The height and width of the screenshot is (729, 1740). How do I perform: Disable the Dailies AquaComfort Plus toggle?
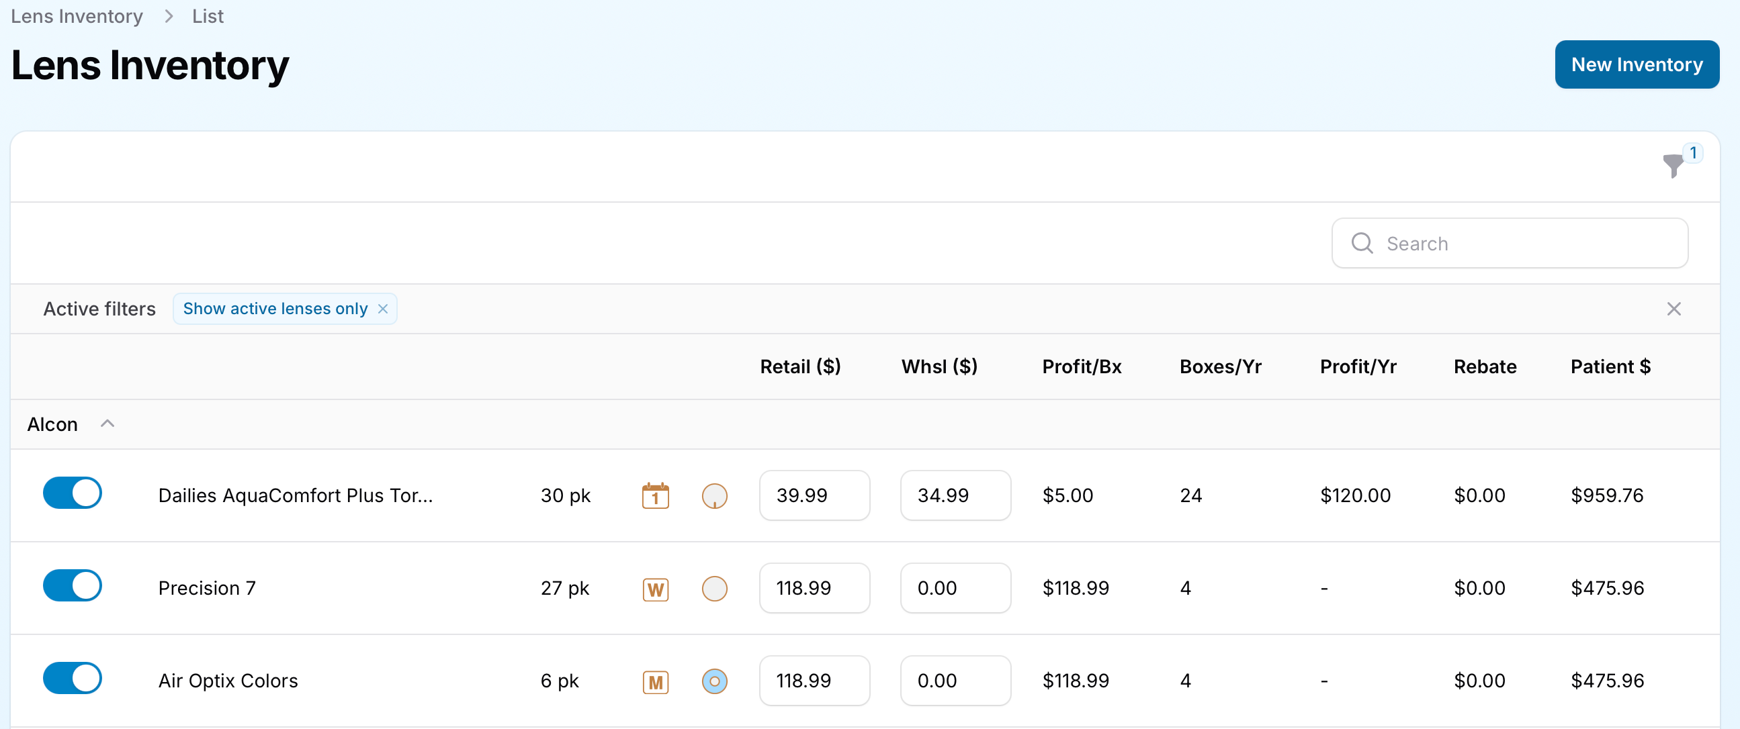[73, 493]
